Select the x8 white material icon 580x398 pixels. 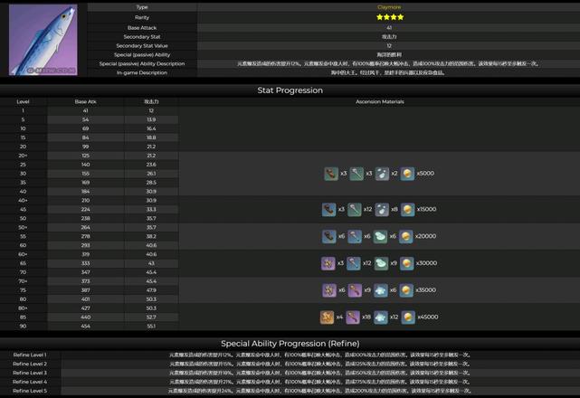(381, 209)
